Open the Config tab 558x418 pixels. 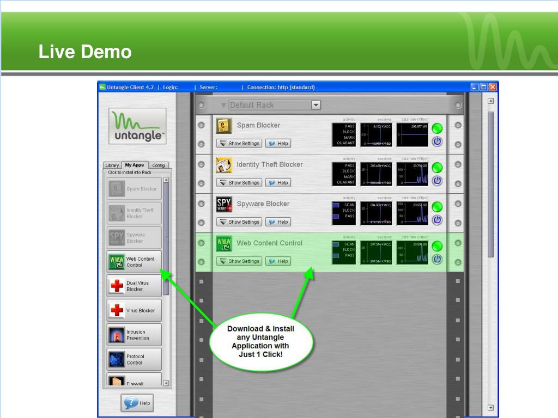[x=159, y=165]
